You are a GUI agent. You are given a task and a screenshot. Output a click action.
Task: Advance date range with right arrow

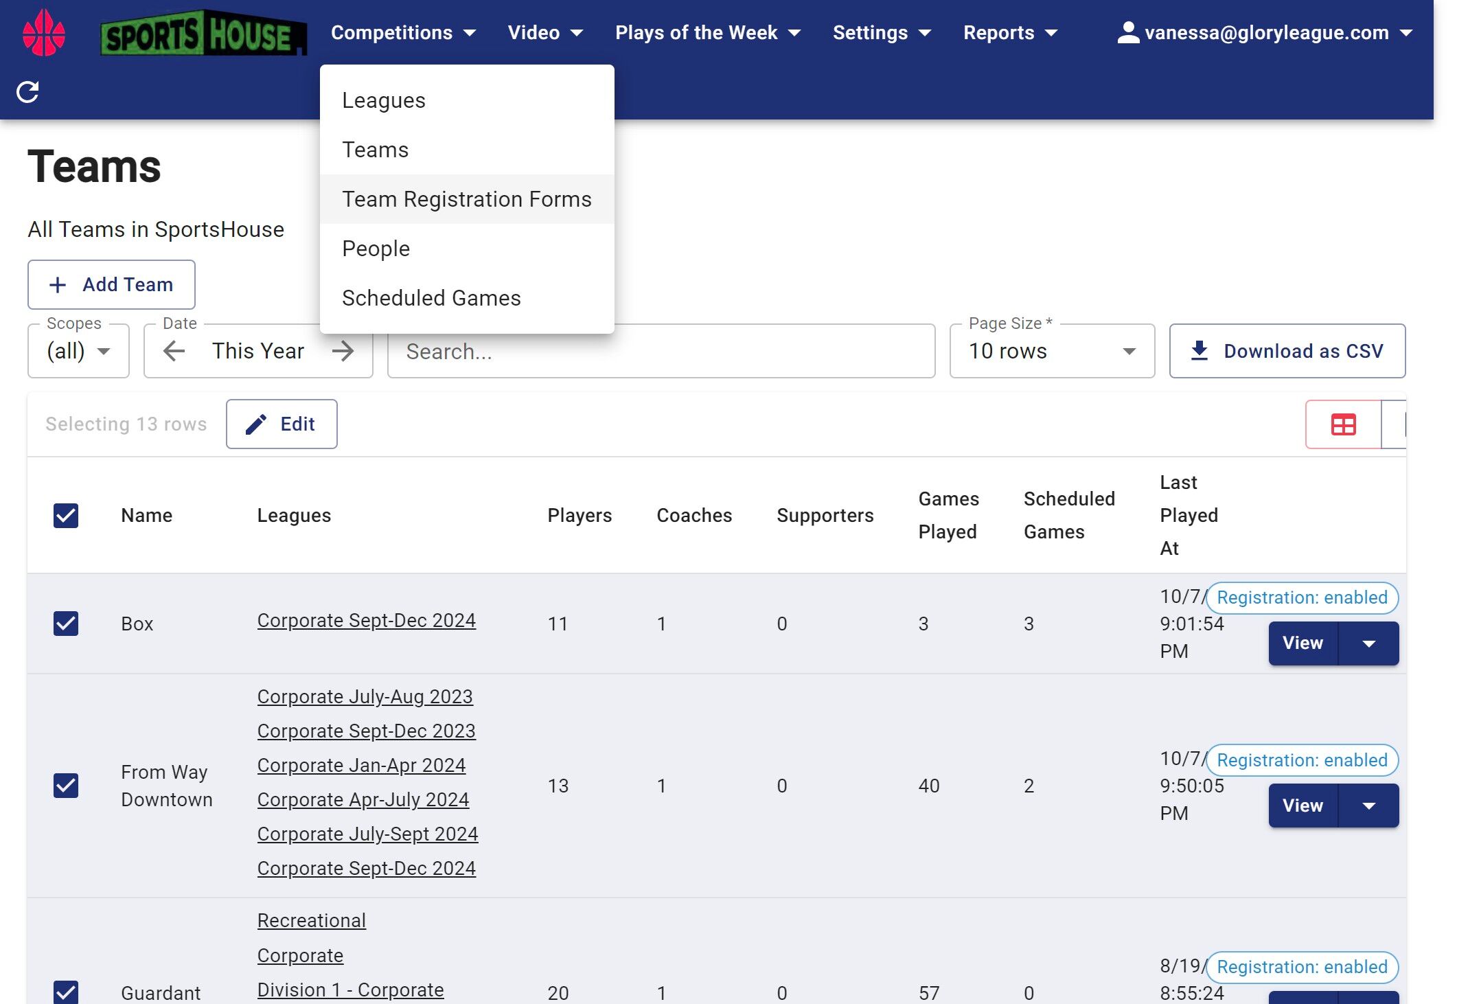coord(343,351)
